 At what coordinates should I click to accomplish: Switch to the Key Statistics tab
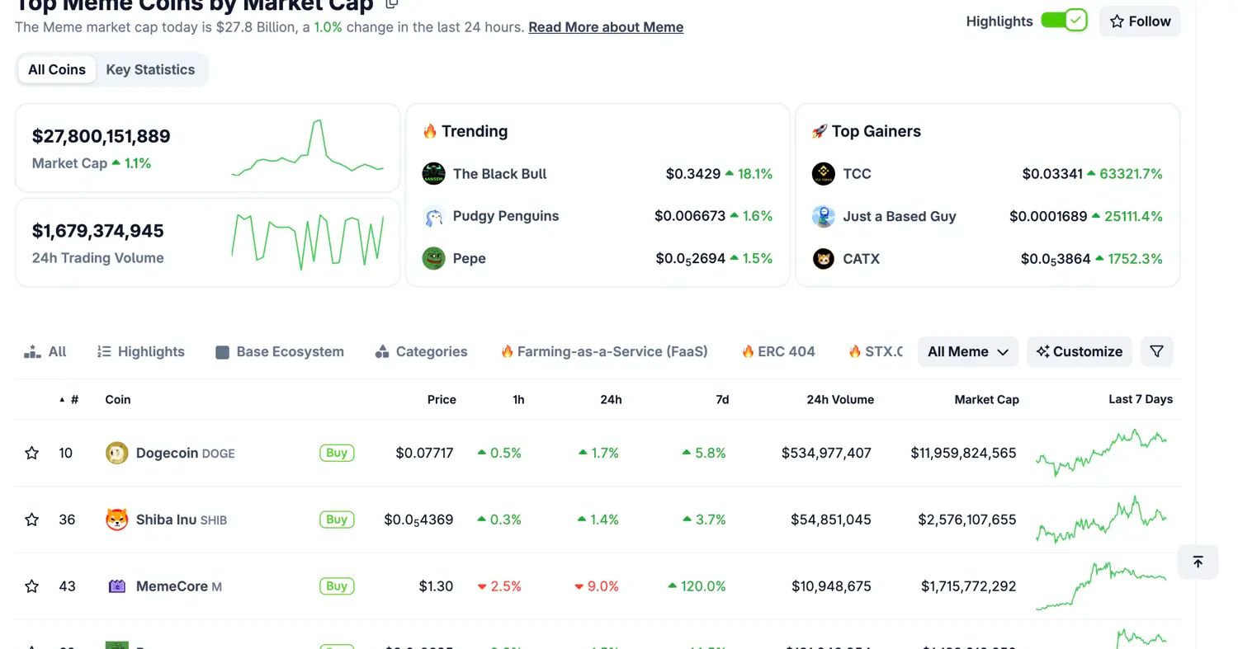coord(150,69)
